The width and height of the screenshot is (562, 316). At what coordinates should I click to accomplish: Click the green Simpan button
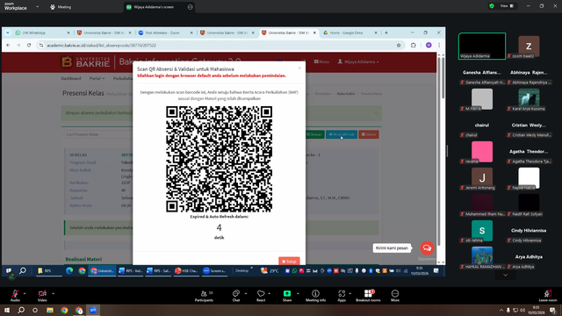tap(314, 134)
